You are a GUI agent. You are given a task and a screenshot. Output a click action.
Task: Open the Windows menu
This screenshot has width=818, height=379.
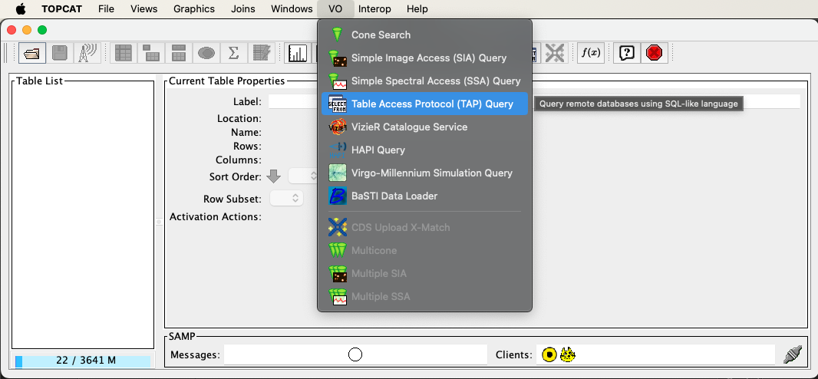(292, 9)
